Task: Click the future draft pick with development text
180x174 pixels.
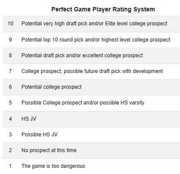Action: tap(92, 71)
